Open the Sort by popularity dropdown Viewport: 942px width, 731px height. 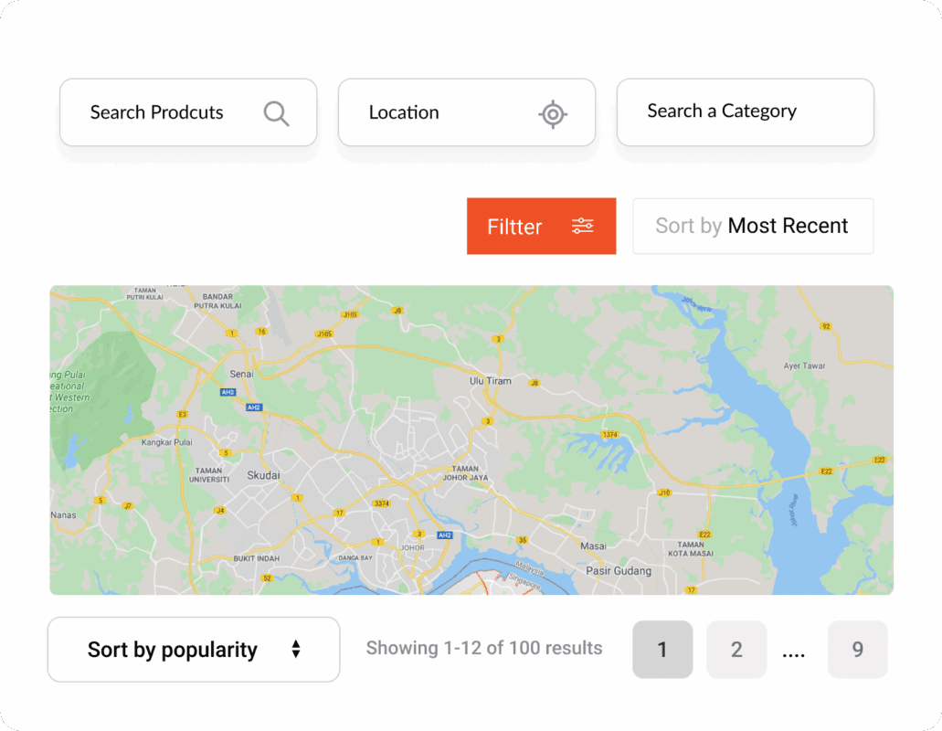193,650
